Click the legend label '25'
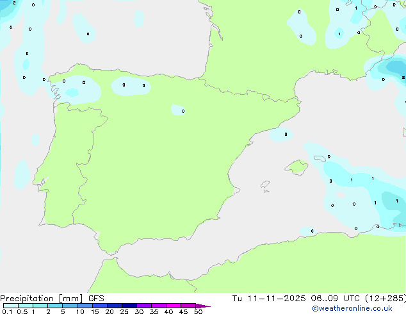 (x=124, y=311)
